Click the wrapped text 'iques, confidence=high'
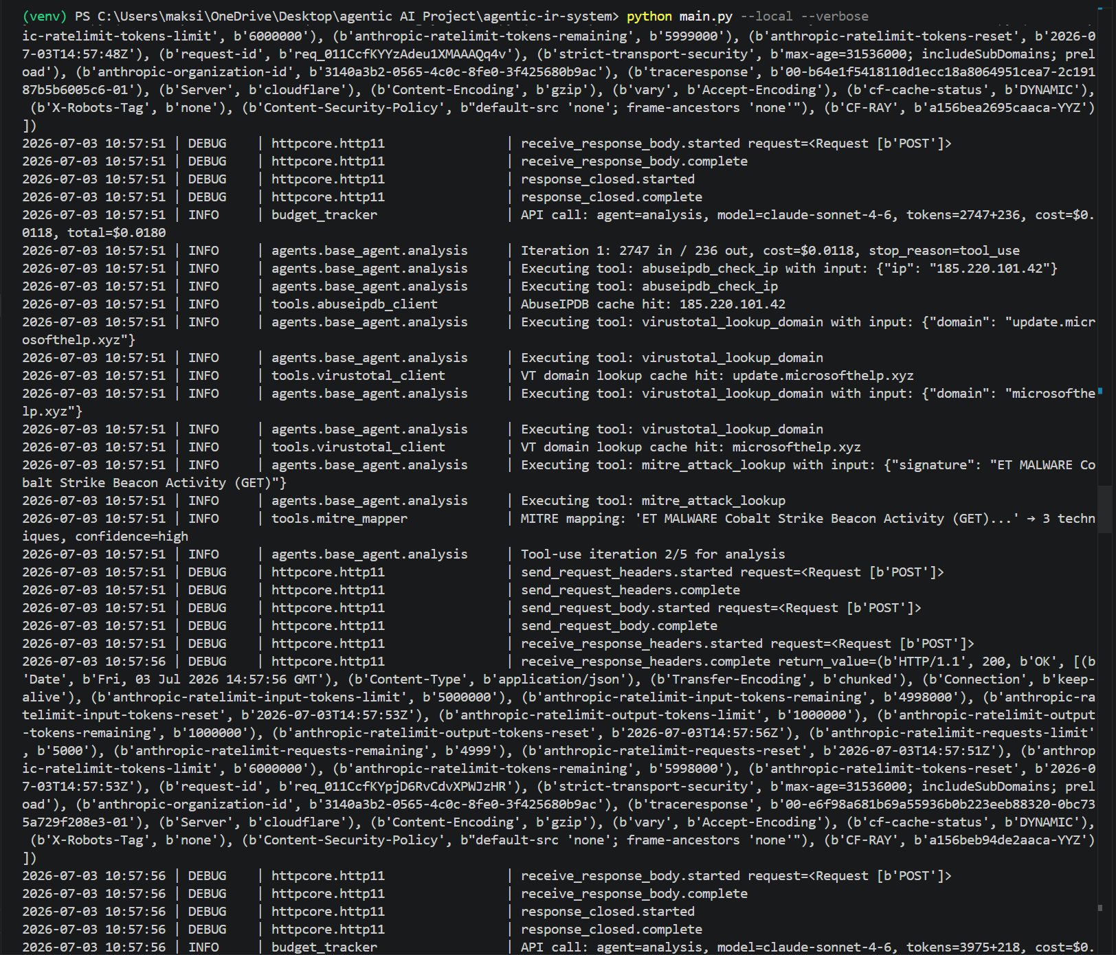This screenshot has width=1116, height=955. coord(105,537)
